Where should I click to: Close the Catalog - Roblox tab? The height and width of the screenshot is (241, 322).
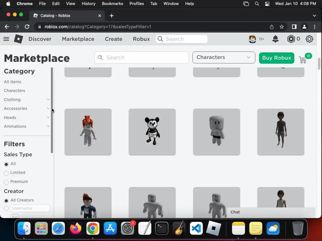pyautogui.click(x=100, y=16)
